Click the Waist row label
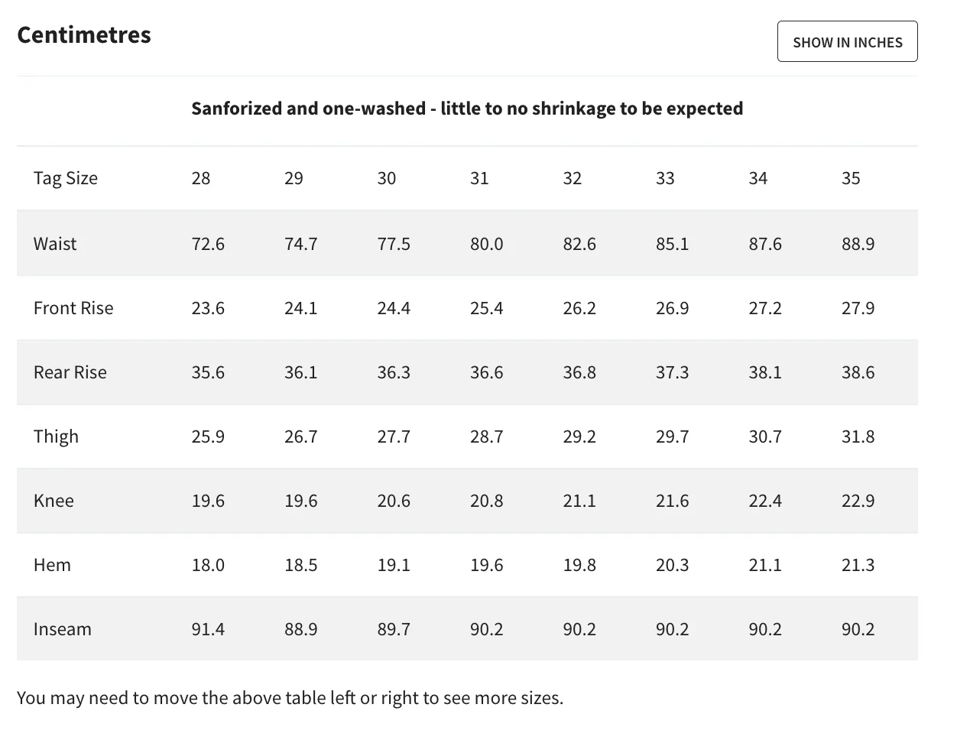This screenshot has height=740, width=957. point(55,244)
